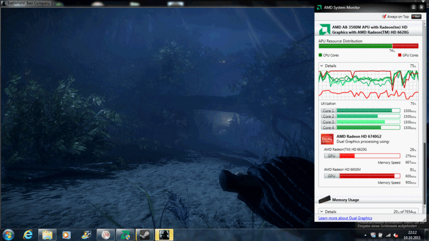
Task: Click the muted volume tray icon
Action: coord(396,235)
